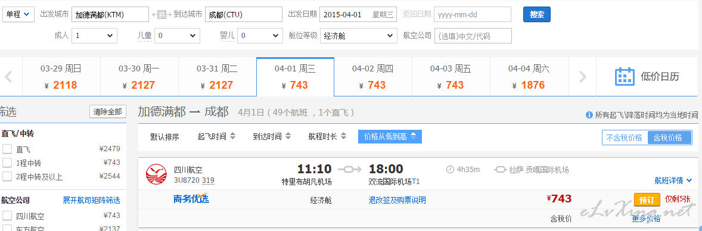
Task: Click the 航空公司 input field
Action: (x=473, y=35)
